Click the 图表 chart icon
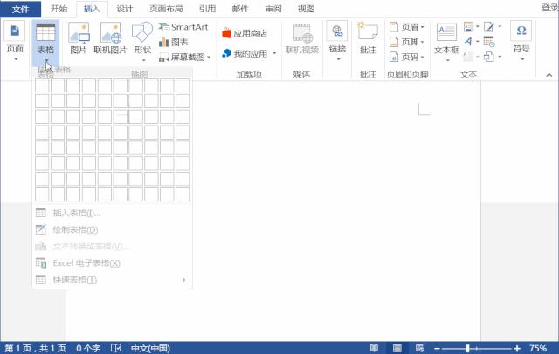This screenshot has width=559, height=354. (x=163, y=43)
